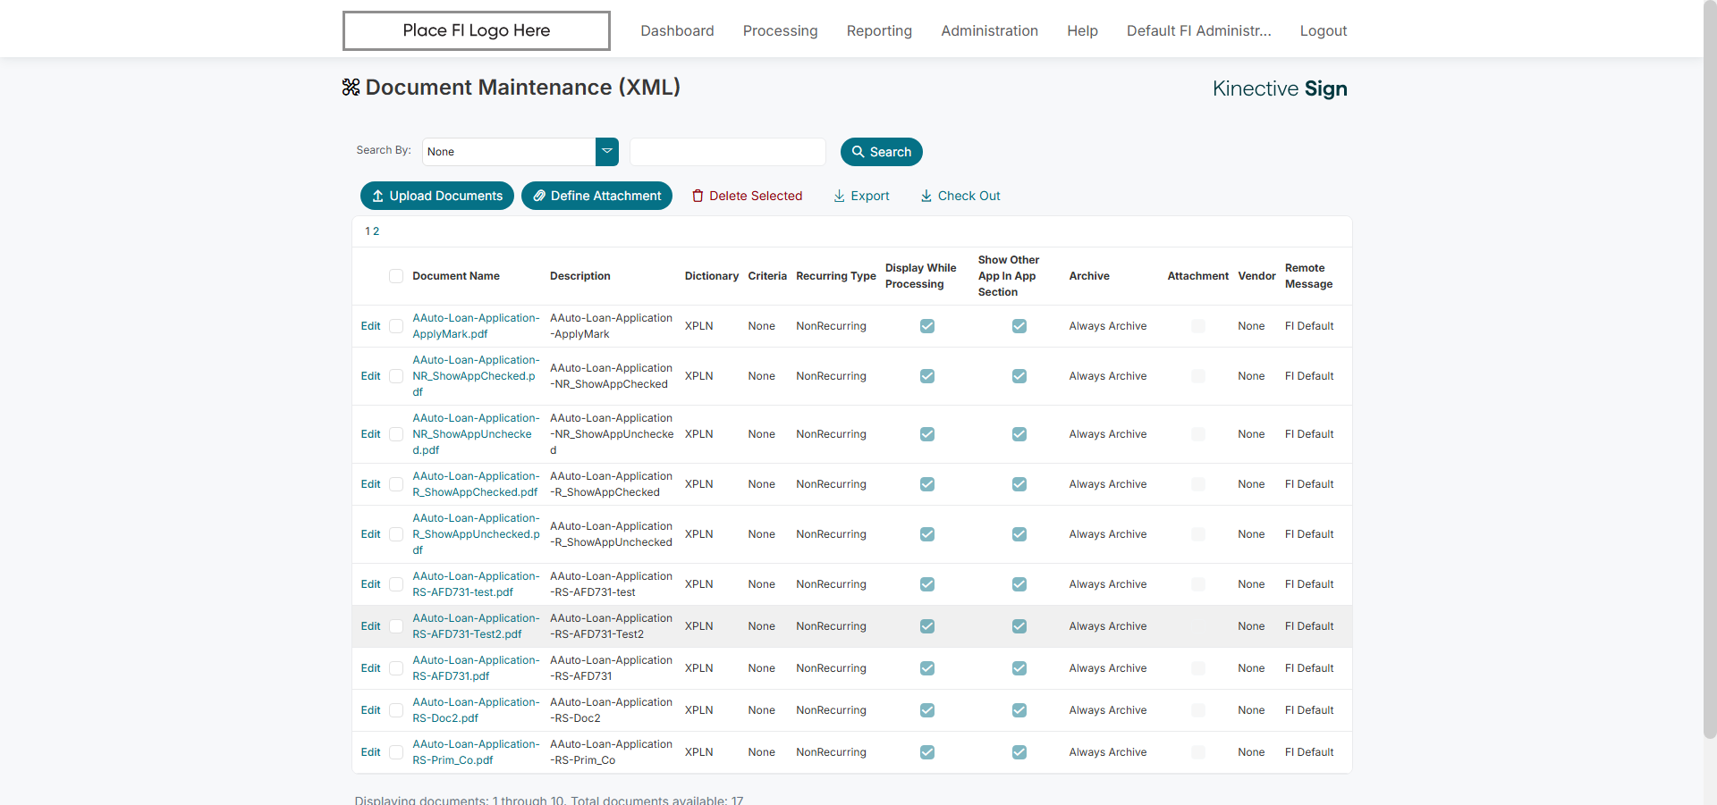This screenshot has width=1717, height=805.
Task: Open the Search By dropdown arrow
Action: (607, 152)
